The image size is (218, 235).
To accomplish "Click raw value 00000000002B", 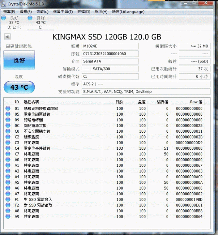I will [189, 137].
